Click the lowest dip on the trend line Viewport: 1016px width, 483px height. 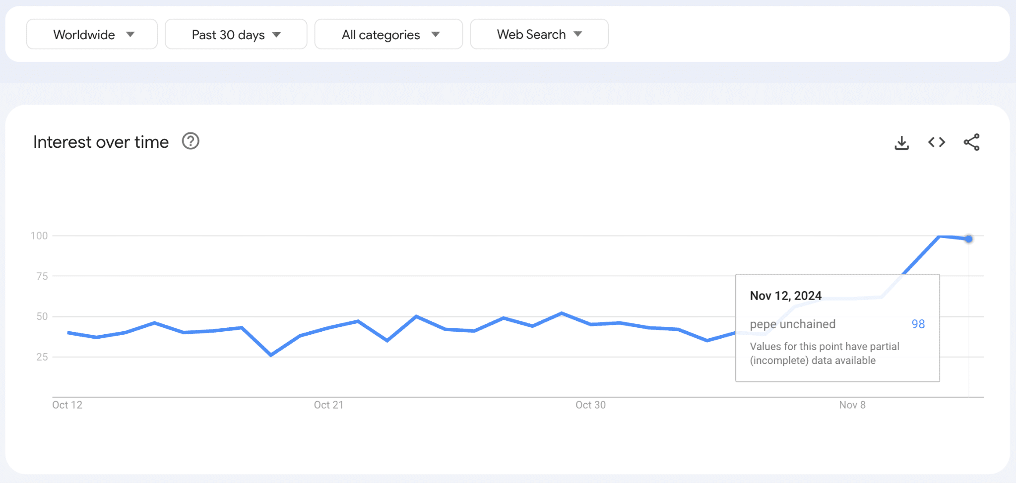click(271, 355)
